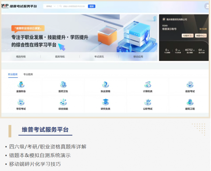Focus the exam name search input field
Screen dimensions: 211x171
[x=74, y=6]
